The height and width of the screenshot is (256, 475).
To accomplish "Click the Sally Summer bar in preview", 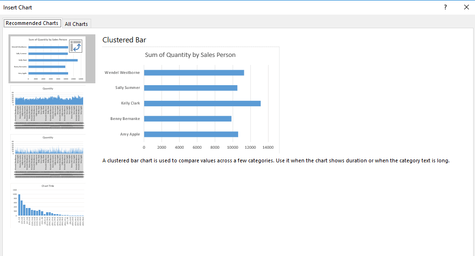I will click(x=190, y=88).
